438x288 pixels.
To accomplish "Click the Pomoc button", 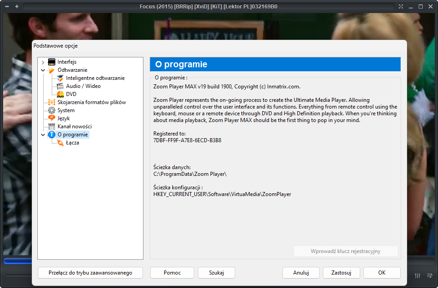I will pyautogui.click(x=172, y=273).
